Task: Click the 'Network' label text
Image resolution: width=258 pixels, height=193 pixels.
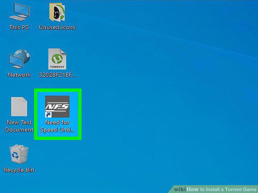Action: (19, 75)
